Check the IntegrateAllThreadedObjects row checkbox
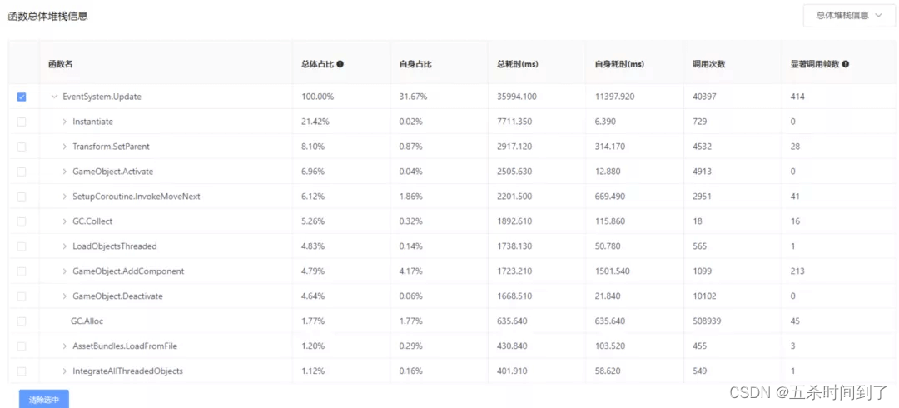The height and width of the screenshot is (408, 899). point(21,371)
